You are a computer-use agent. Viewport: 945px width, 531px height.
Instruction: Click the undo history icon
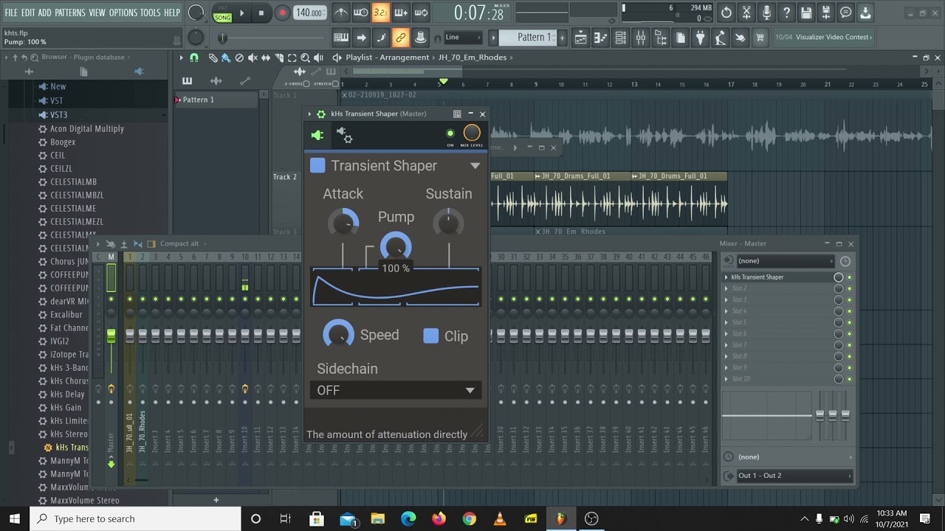coord(726,13)
